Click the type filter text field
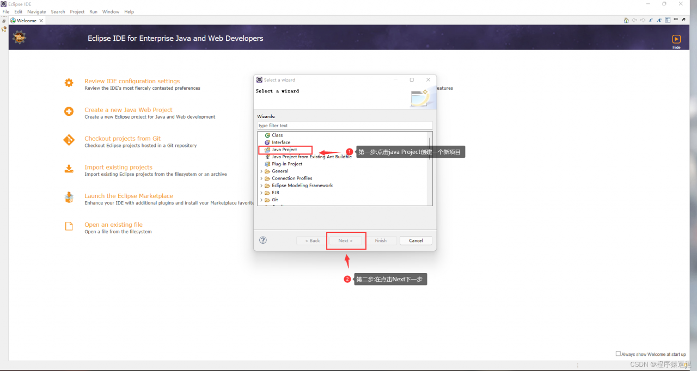The height and width of the screenshot is (371, 697). (345, 126)
